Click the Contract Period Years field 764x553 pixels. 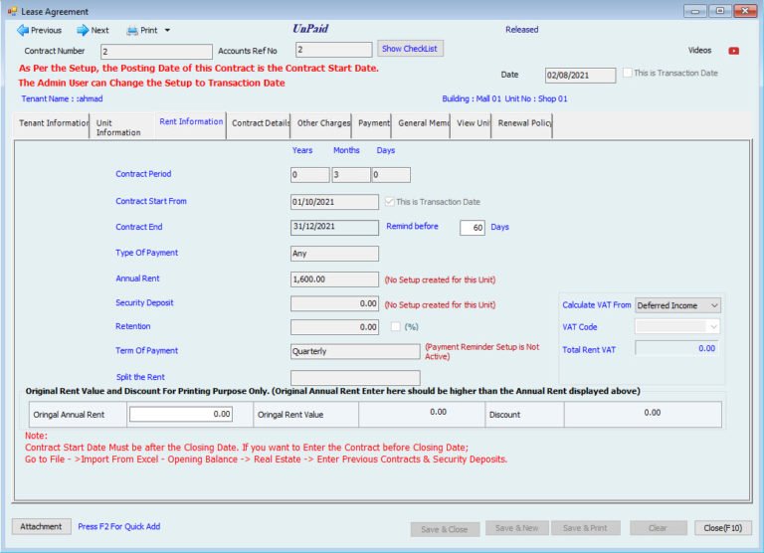pos(310,175)
